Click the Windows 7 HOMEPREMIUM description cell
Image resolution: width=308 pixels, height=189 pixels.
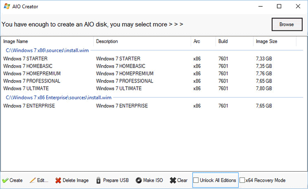125,74
